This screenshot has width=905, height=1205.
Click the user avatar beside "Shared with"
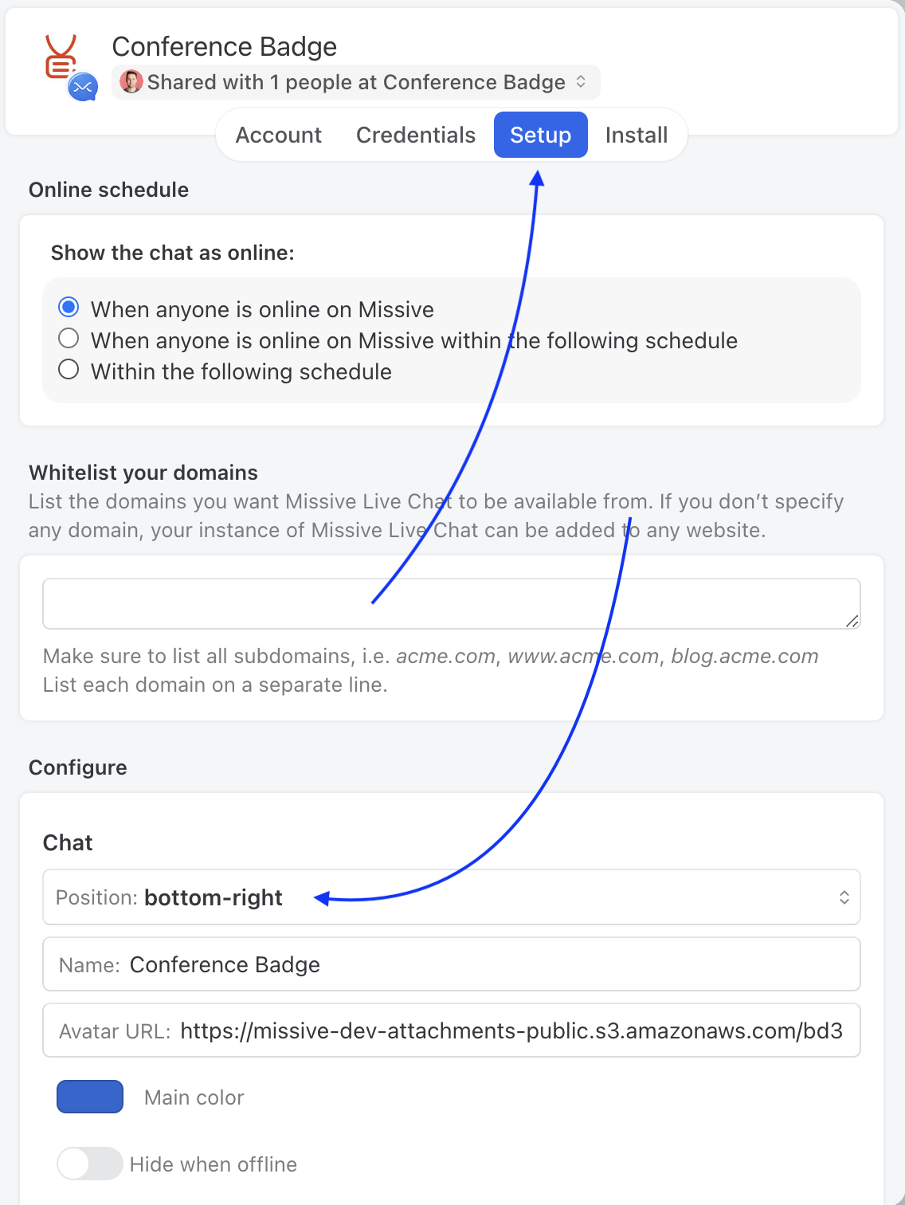(x=131, y=81)
